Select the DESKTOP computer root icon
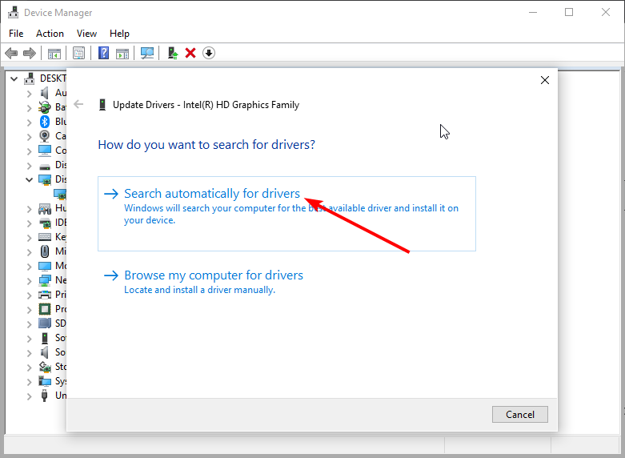This screenshot has width=625, height=458. click(29, 78)
